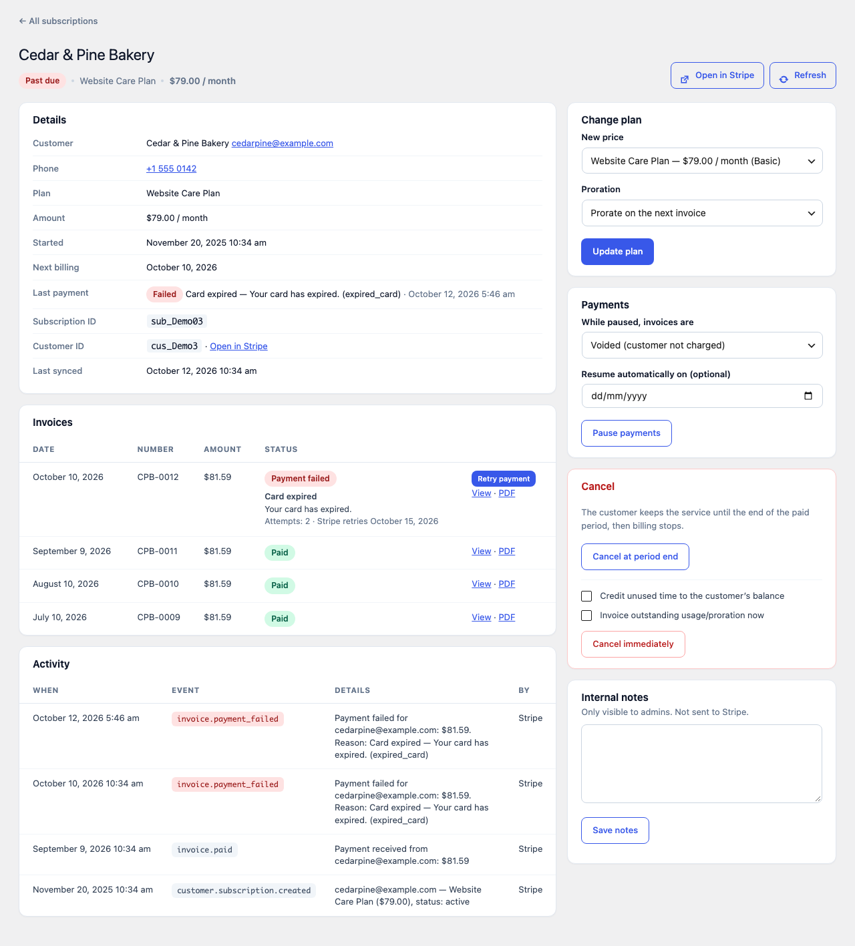Click the Past due status badge
Image resolution: width=855 pixels, height=946 pixels.
(43, 81)
